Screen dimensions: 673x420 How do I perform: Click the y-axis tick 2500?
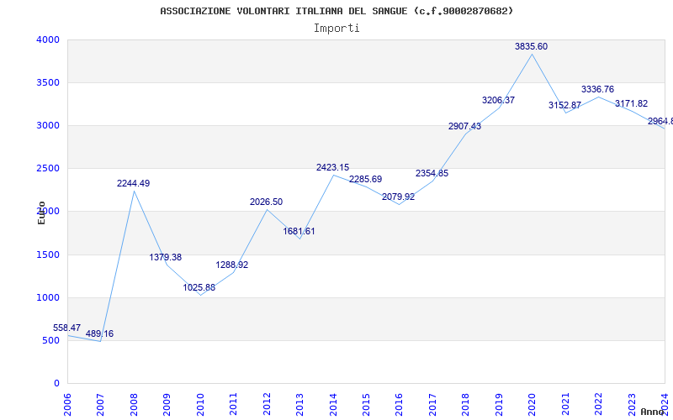[x=48, y=169]
